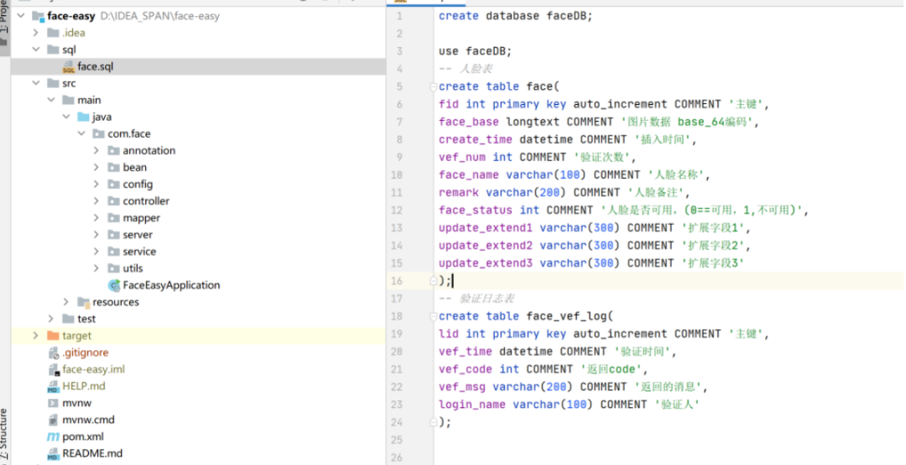Collapse the com.face package
906x465 pixels.
pos(82,134)
